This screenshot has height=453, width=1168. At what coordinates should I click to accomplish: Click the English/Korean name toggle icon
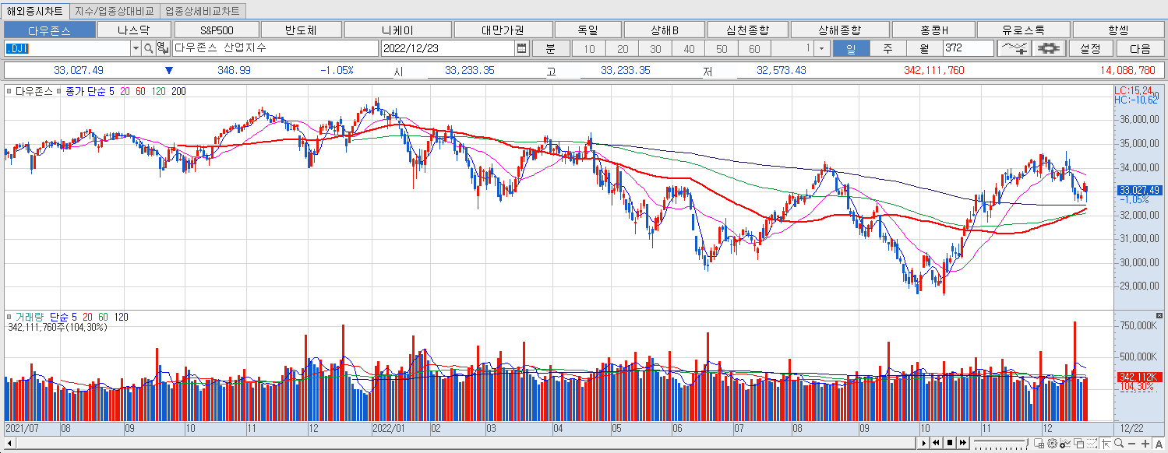pos(161,48)
